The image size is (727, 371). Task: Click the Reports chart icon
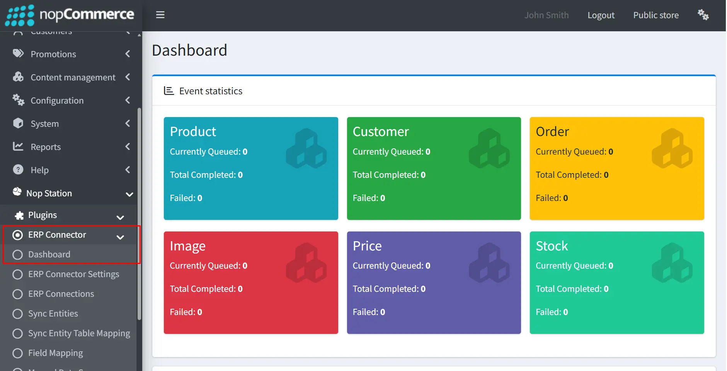pyautogui.click(x=18, y=146)
